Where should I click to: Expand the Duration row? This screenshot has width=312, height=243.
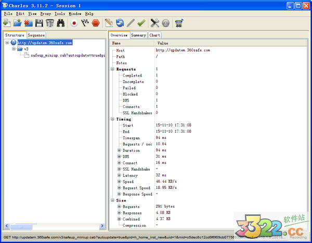(x=119, y=150)
